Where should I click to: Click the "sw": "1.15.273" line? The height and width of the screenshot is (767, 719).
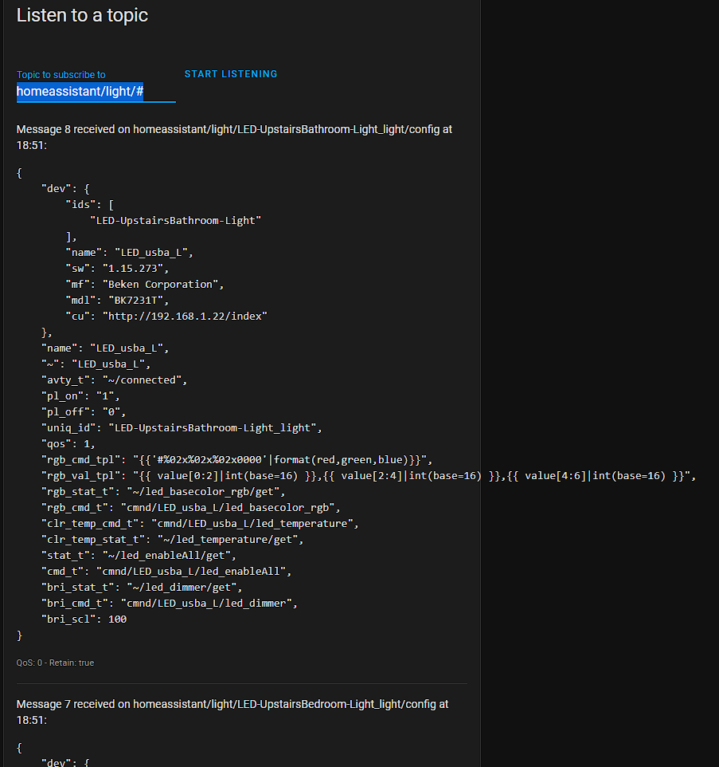pos(117,269)
